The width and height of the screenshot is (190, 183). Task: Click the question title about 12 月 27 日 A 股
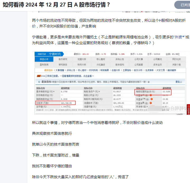click(56, 5)
